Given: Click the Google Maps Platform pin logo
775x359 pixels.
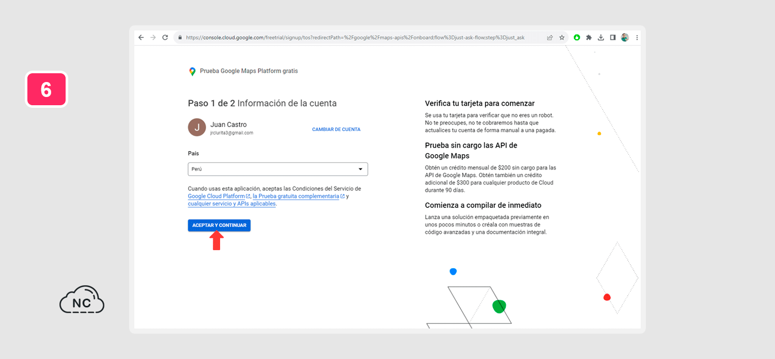Looking at the screenshot, I should [x=192, y=72].
